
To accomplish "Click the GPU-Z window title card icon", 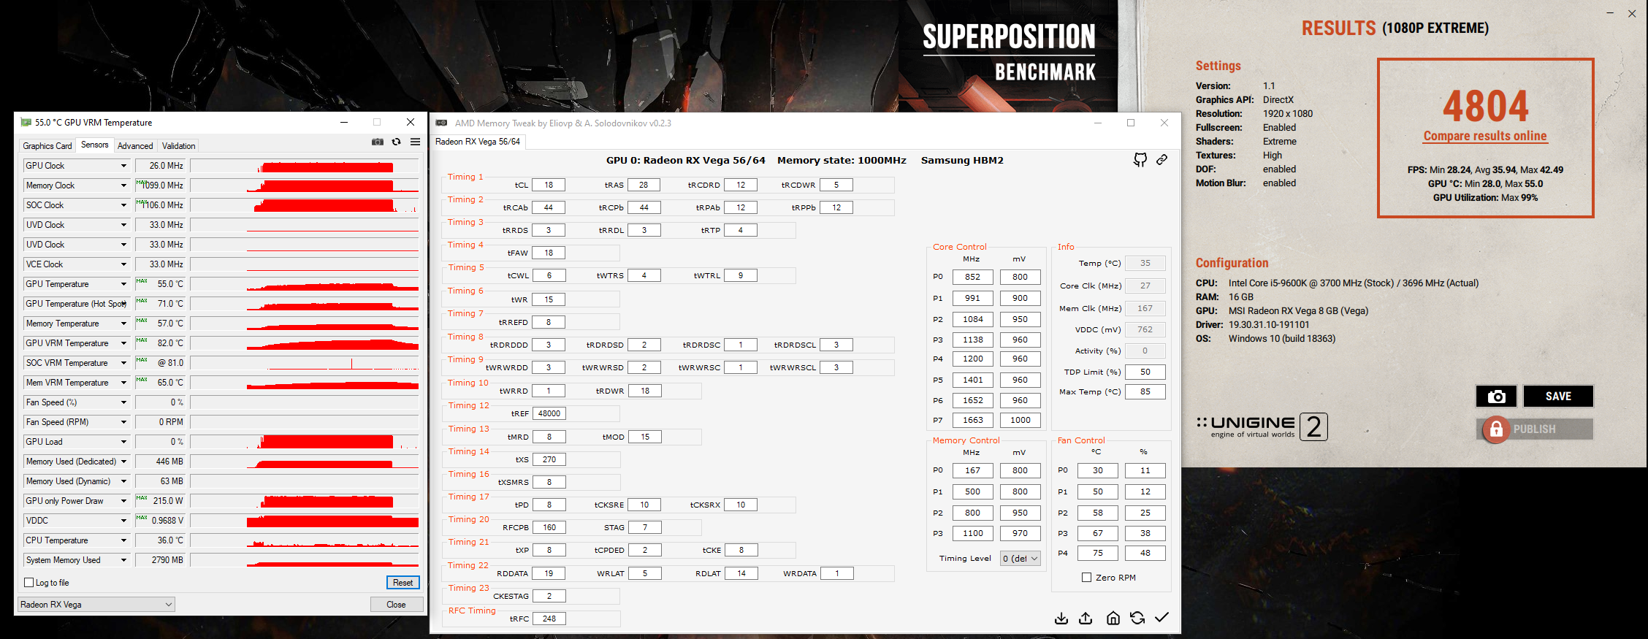I will tap(26, 123).
